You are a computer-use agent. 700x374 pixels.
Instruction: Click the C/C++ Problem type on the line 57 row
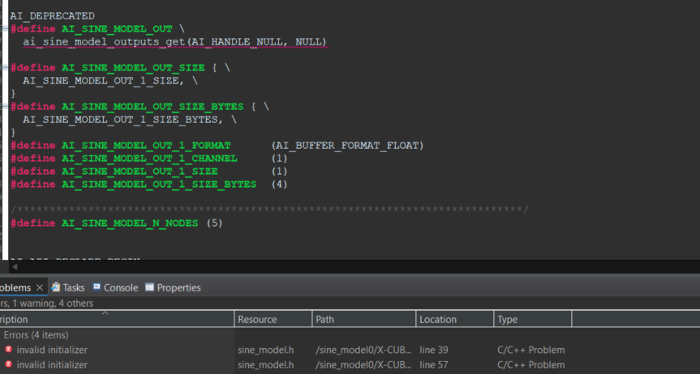tap(530, 364)
